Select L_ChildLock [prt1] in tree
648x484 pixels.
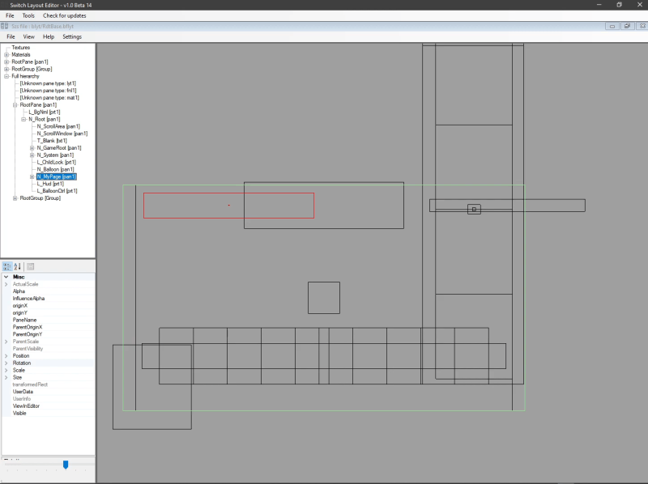click(56, 163)
